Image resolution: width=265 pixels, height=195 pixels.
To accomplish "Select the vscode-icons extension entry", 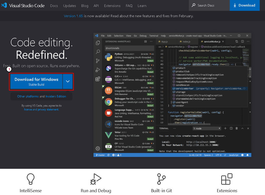I will coord(129,124).
